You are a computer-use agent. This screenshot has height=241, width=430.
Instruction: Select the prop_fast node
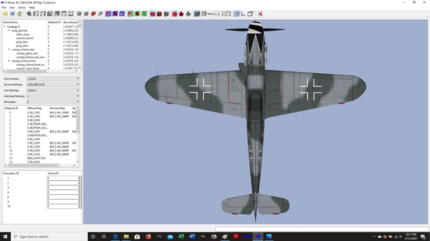pos(21,42)
